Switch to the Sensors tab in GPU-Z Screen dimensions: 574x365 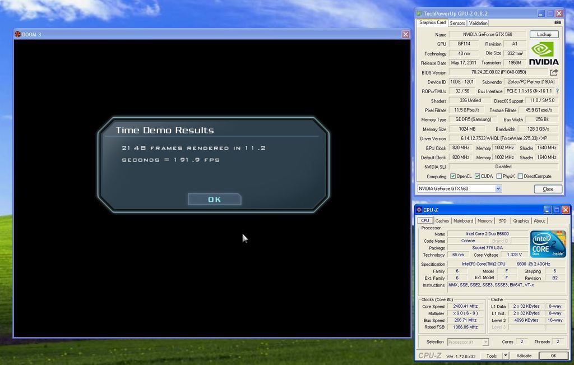457,23
